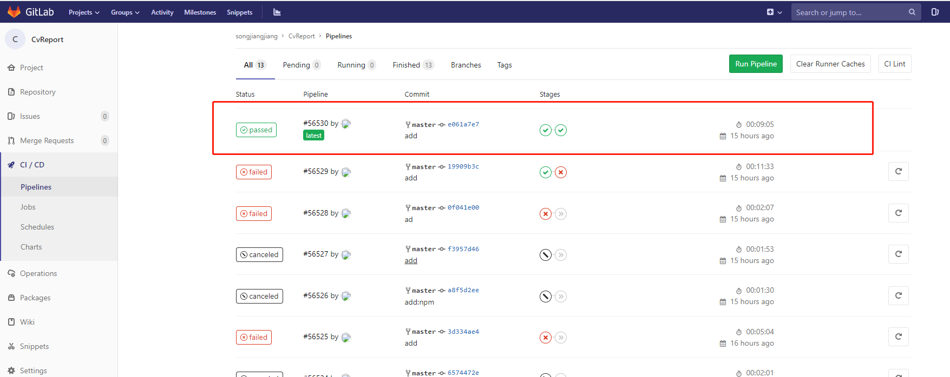The image size is (950, 377).
Task: Click canceled stage icon of pipeline #56526
Action: pyautogui.click(x=546, y=297)
